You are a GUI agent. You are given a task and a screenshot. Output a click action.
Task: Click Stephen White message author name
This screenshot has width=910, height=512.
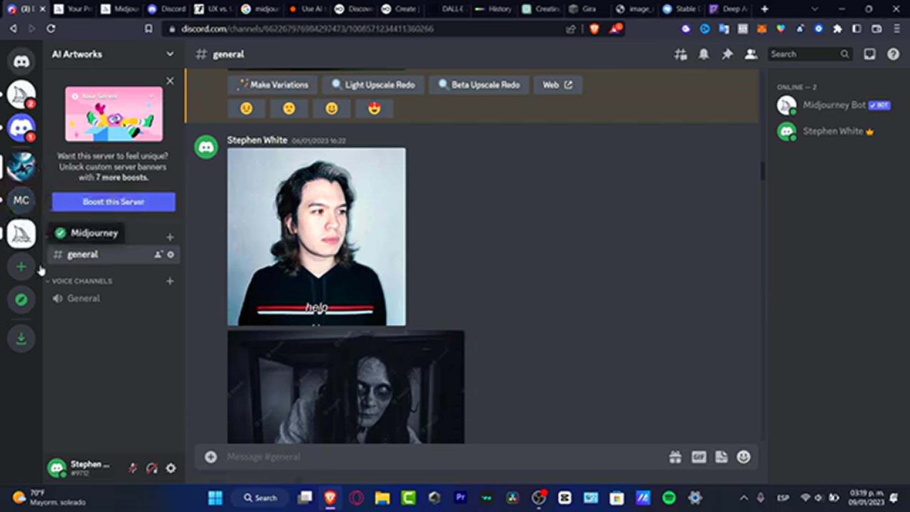[257, 140]
